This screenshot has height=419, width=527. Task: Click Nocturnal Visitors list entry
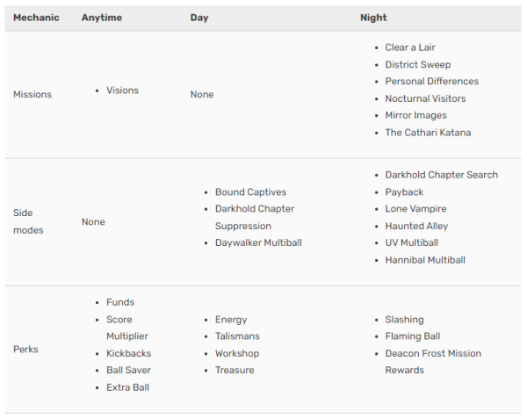425,98
